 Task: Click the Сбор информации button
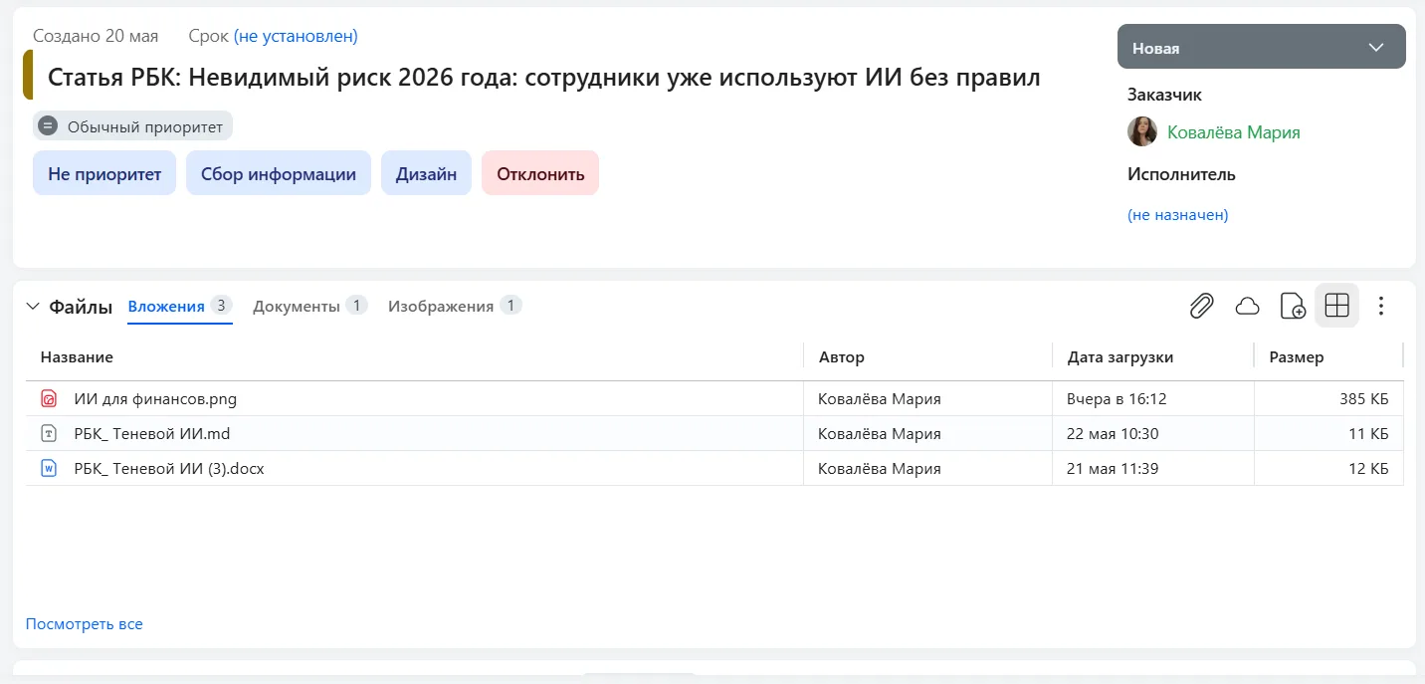pos(279,173)
